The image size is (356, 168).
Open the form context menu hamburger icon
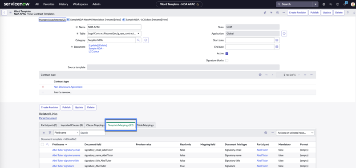[10, 12]
